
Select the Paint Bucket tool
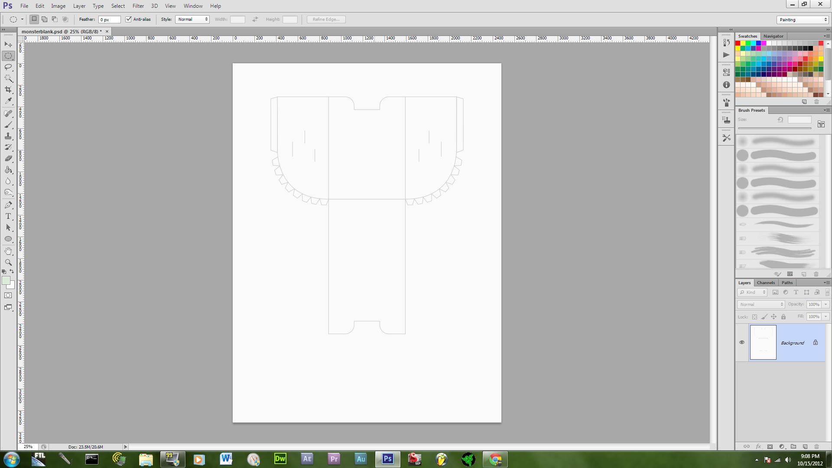(8, 170)
